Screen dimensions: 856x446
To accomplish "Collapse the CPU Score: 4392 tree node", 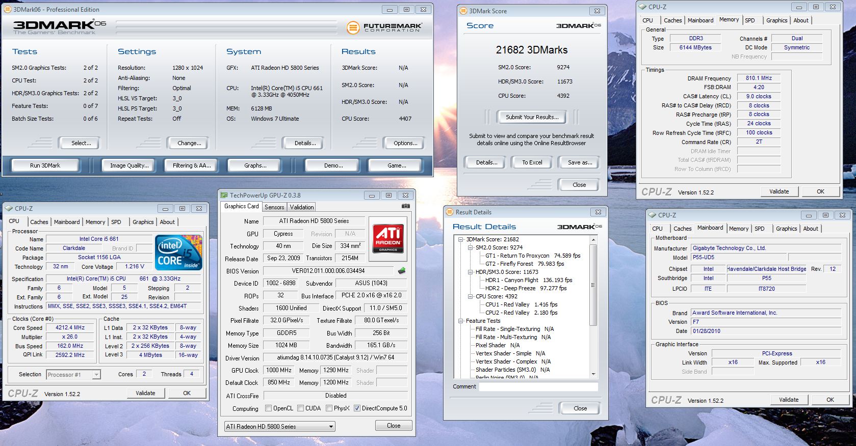I will pos(470,296).
